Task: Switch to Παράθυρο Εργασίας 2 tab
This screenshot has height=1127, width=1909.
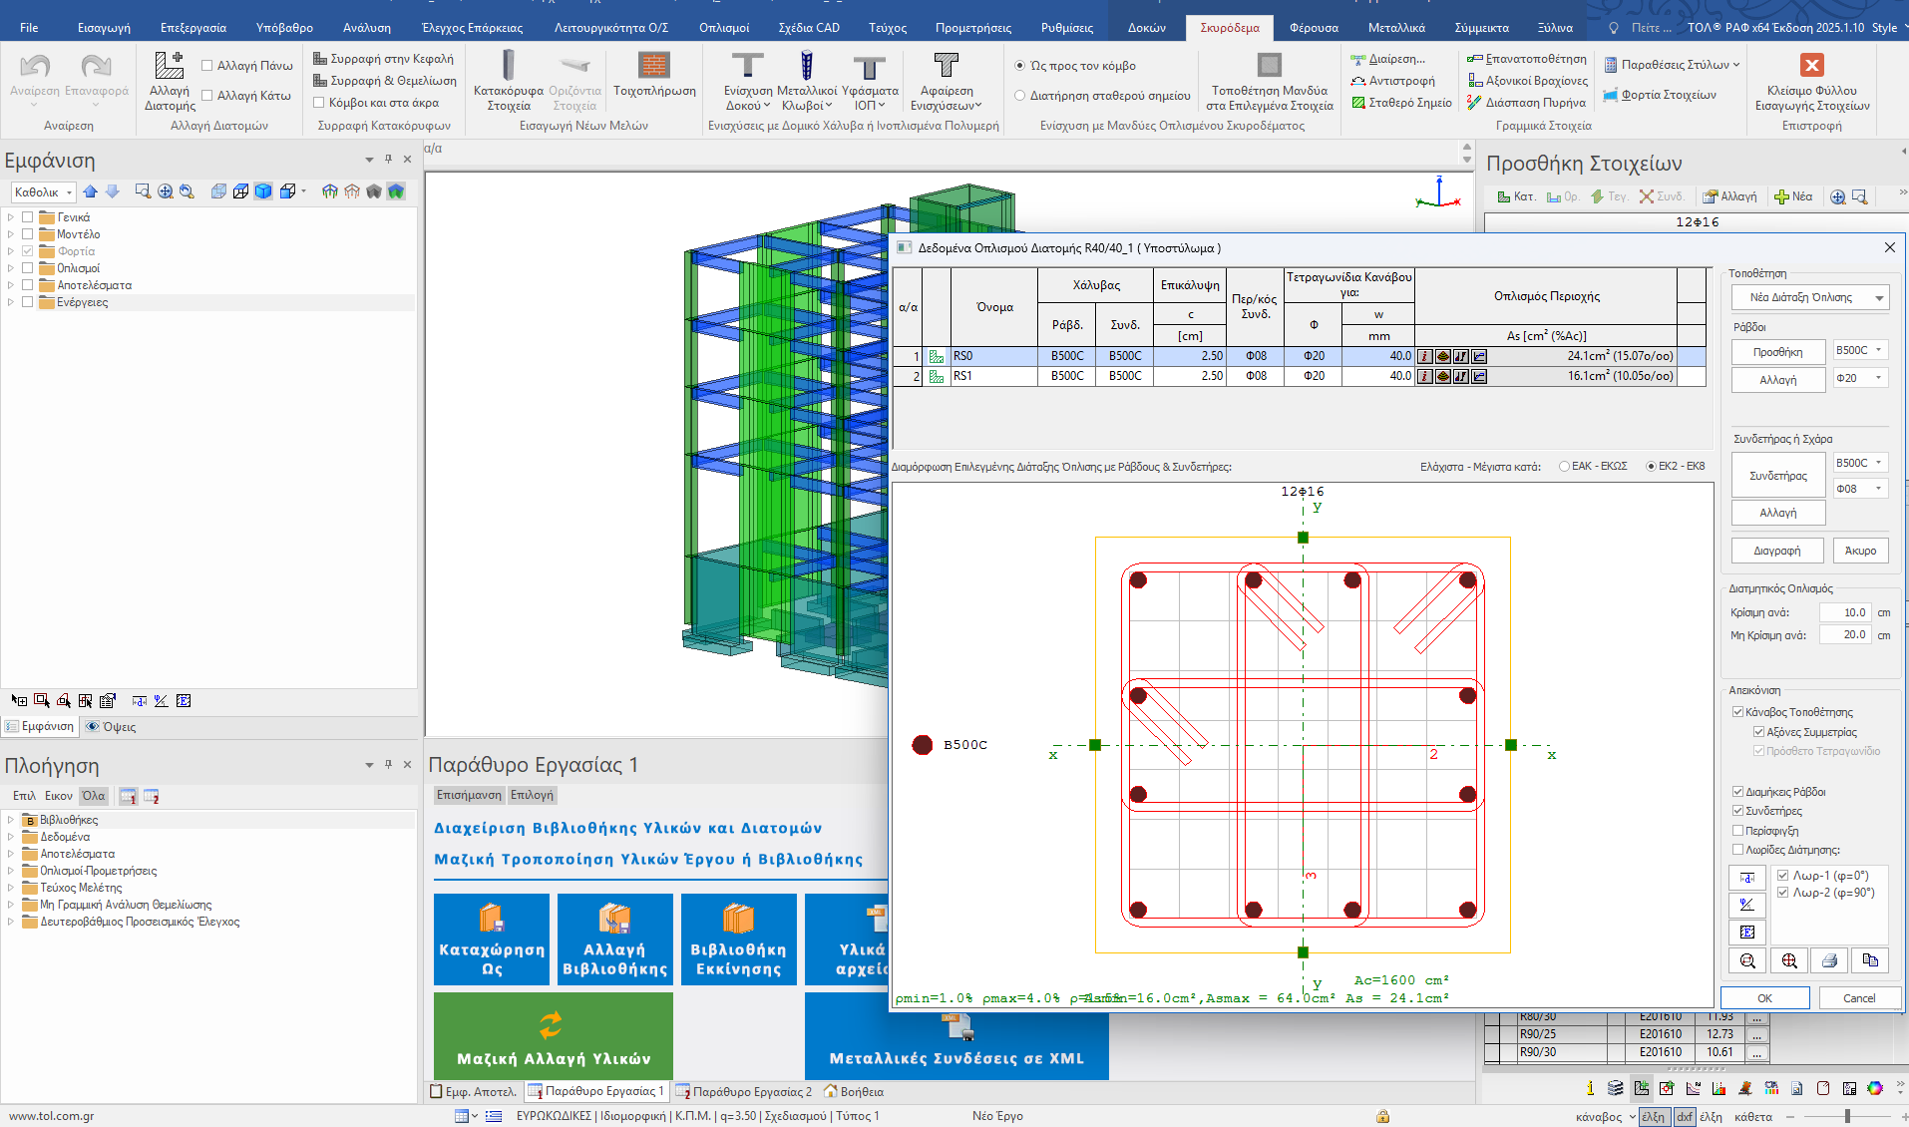Action: pyautogui.click(x=744, y=1091)
